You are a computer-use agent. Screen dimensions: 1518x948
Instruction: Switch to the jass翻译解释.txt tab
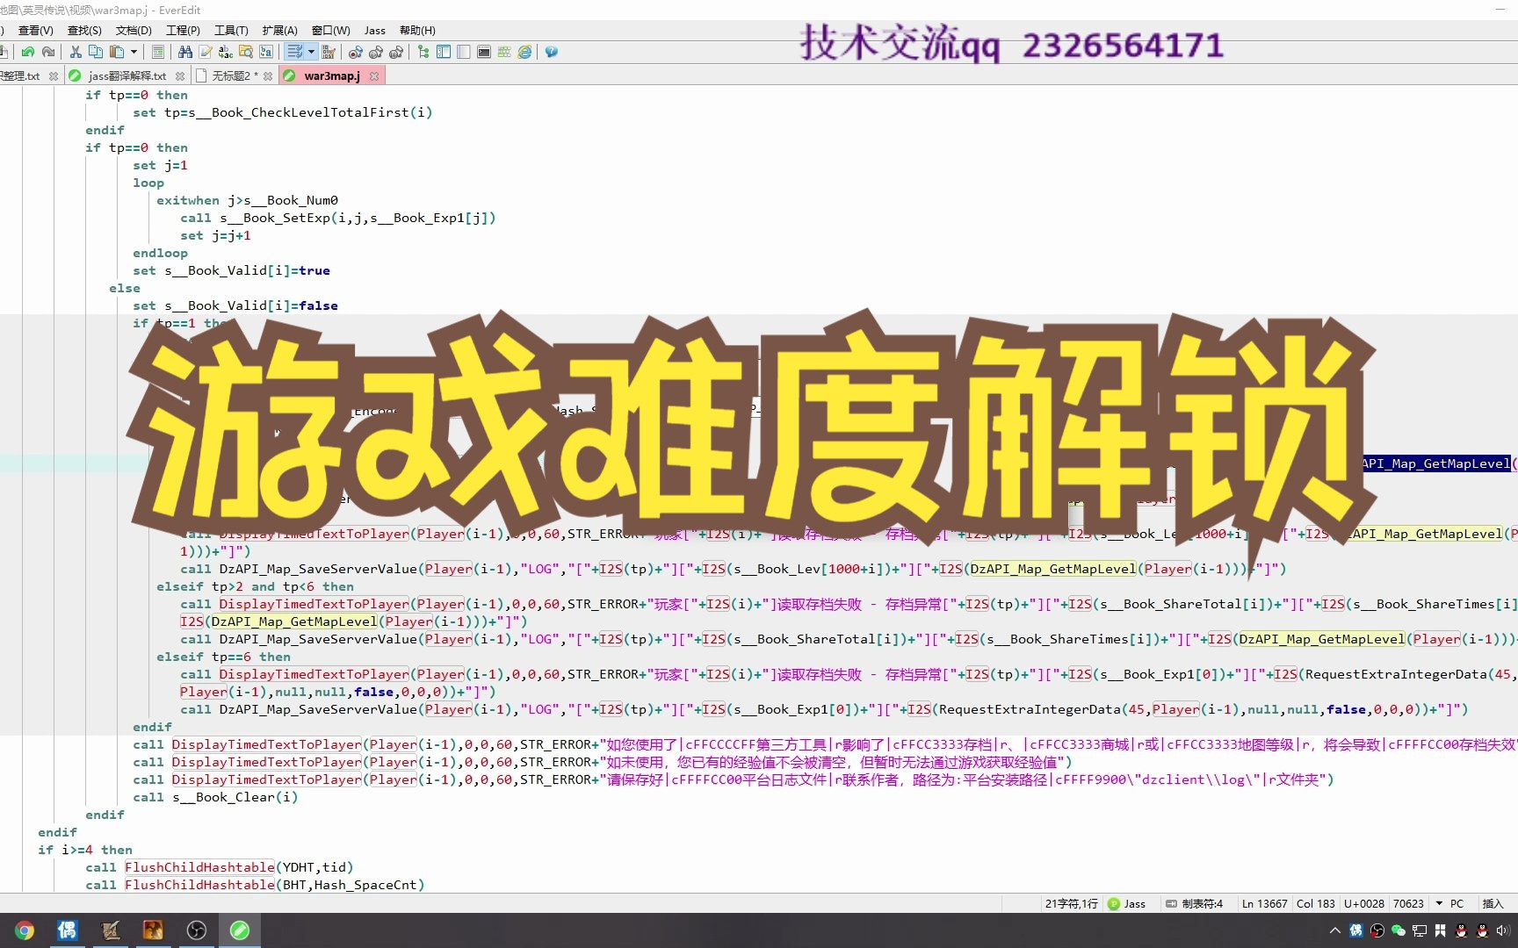click(126, 76)
